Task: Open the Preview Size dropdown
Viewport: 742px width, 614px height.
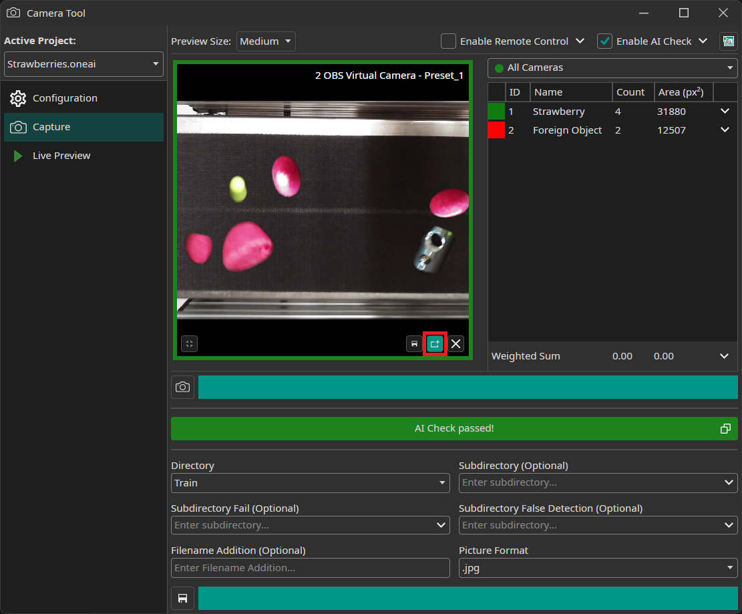Action: (266, 41)
